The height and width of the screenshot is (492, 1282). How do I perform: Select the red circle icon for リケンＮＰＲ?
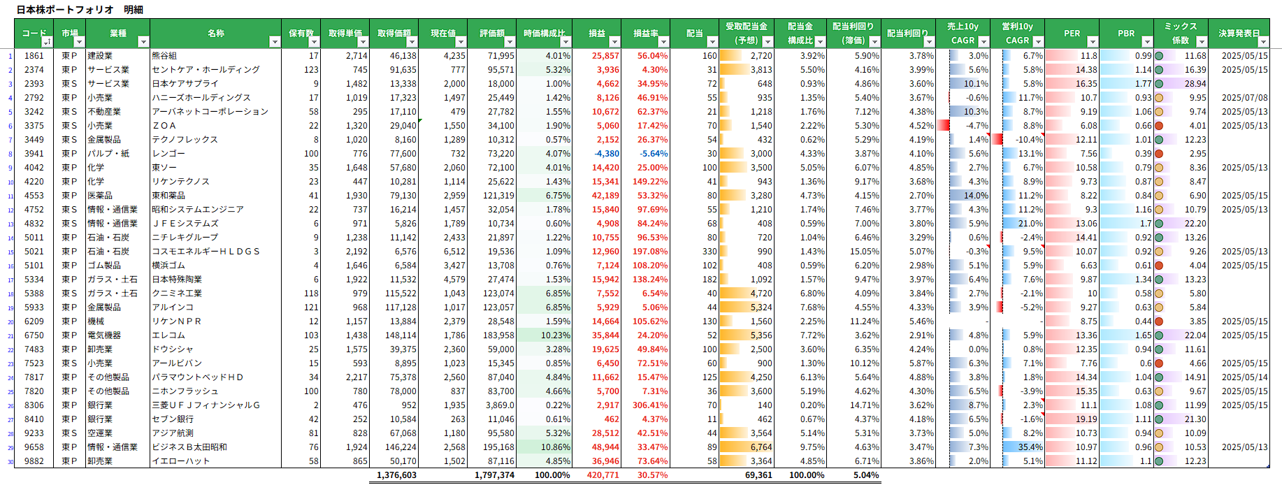(x=1159, y=321)
